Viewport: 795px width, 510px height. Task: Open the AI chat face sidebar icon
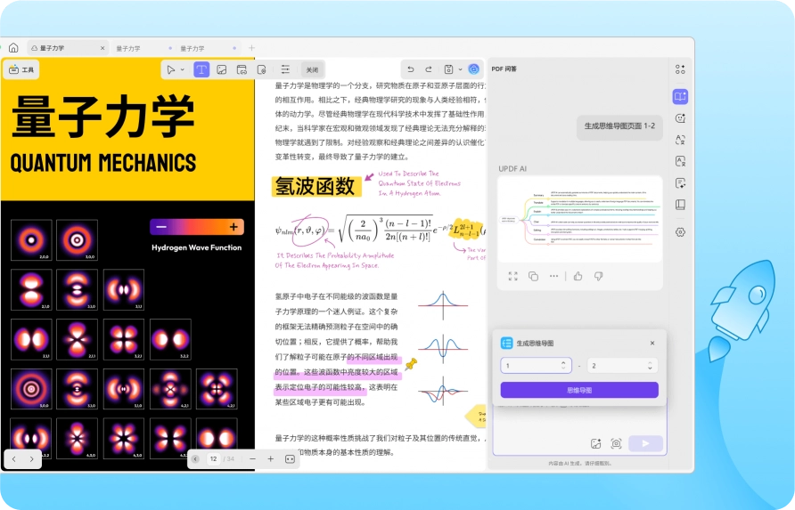pos(680,118)
